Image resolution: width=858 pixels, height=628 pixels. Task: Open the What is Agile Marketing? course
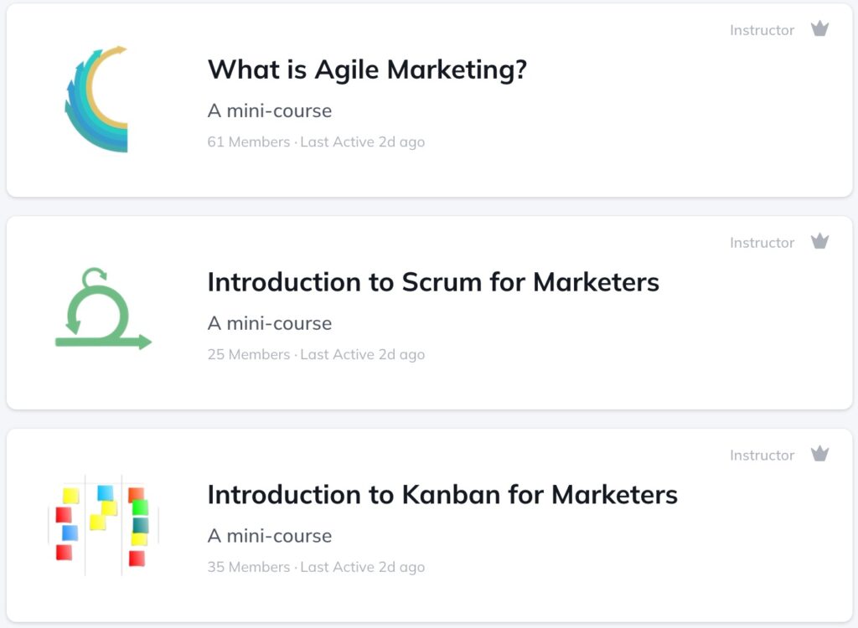pos(367,70)
